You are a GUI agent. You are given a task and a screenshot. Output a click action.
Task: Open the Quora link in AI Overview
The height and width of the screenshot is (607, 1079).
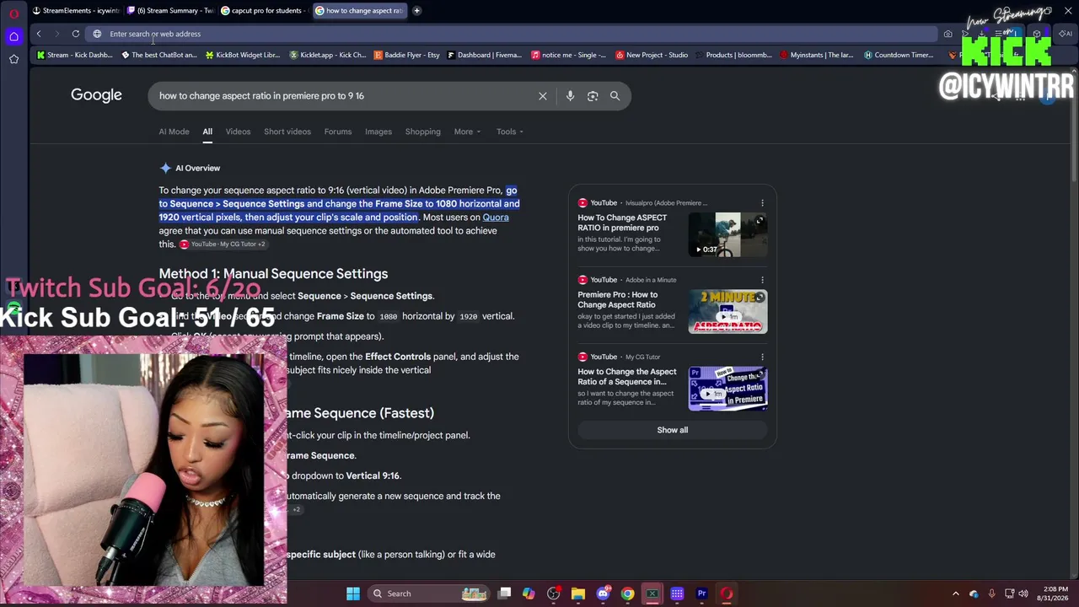click(496, 218)
